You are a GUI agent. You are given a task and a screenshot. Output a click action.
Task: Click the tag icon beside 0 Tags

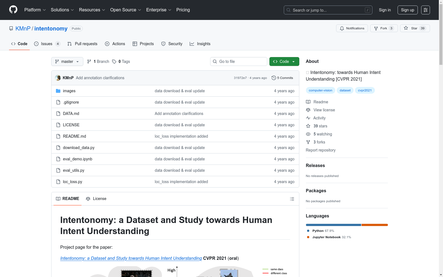pyautogui.click(x=114, y=61)
